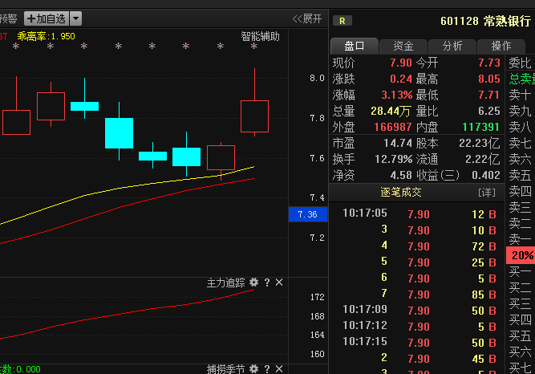The width and height of the screenshot is (535, 374).
Task: Click the 买五 order row
Action: [x=520, y=336]
